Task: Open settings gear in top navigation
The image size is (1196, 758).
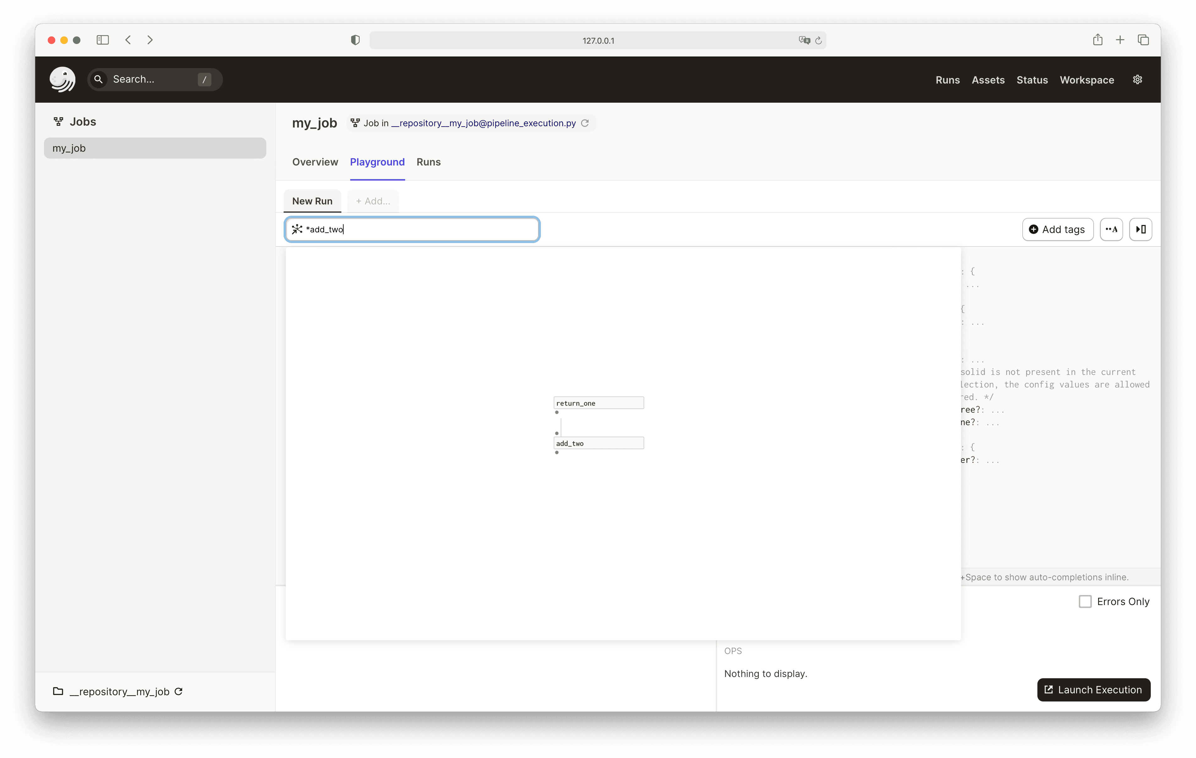Action: coord(1137,79)
